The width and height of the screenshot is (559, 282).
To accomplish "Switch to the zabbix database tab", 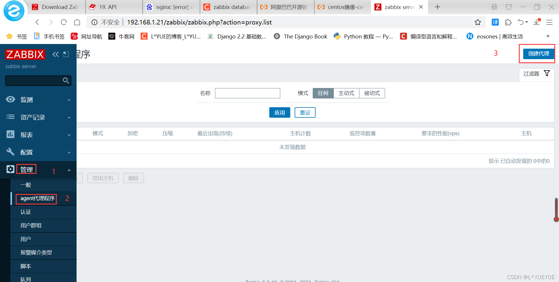I will [x=229, y=7].
